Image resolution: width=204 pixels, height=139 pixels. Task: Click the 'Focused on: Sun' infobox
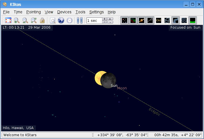(x=186, y=28)
